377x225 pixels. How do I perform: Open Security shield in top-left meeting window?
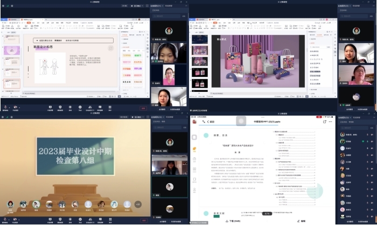coord(60,108)
